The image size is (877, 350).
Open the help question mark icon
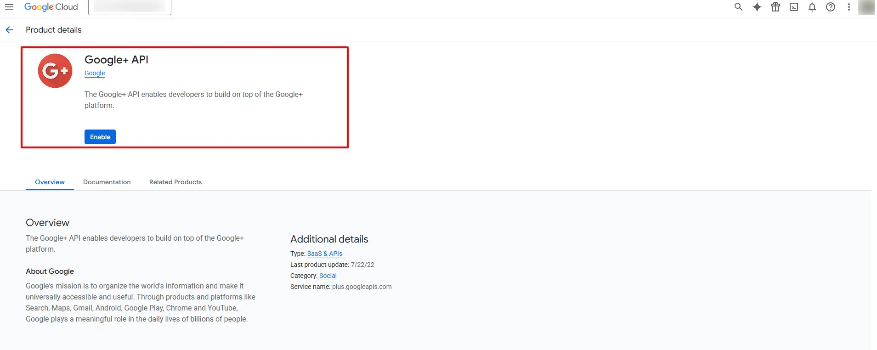click(x=831, y=7)
